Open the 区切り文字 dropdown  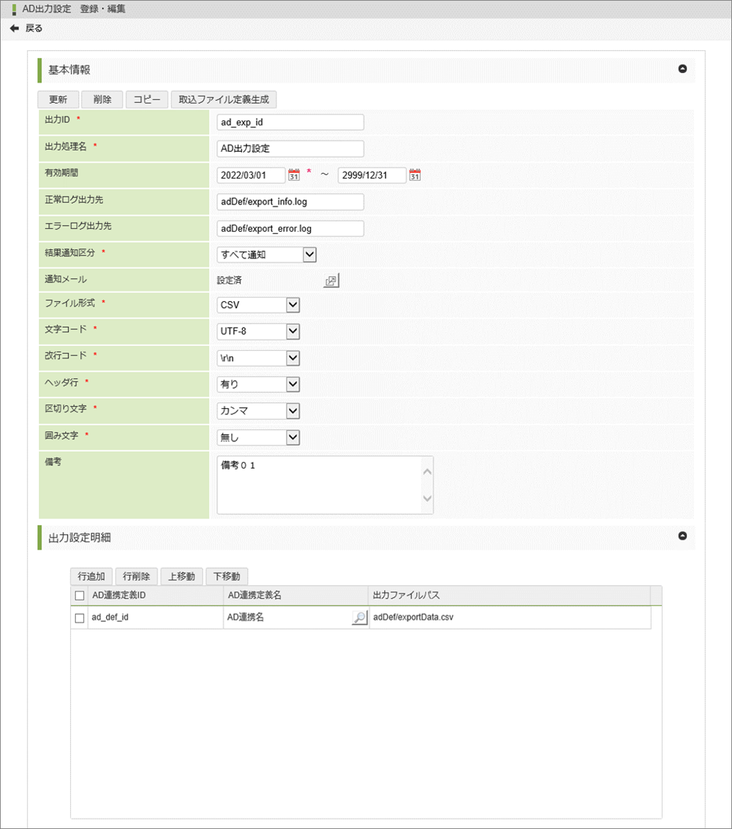[293, 411]
